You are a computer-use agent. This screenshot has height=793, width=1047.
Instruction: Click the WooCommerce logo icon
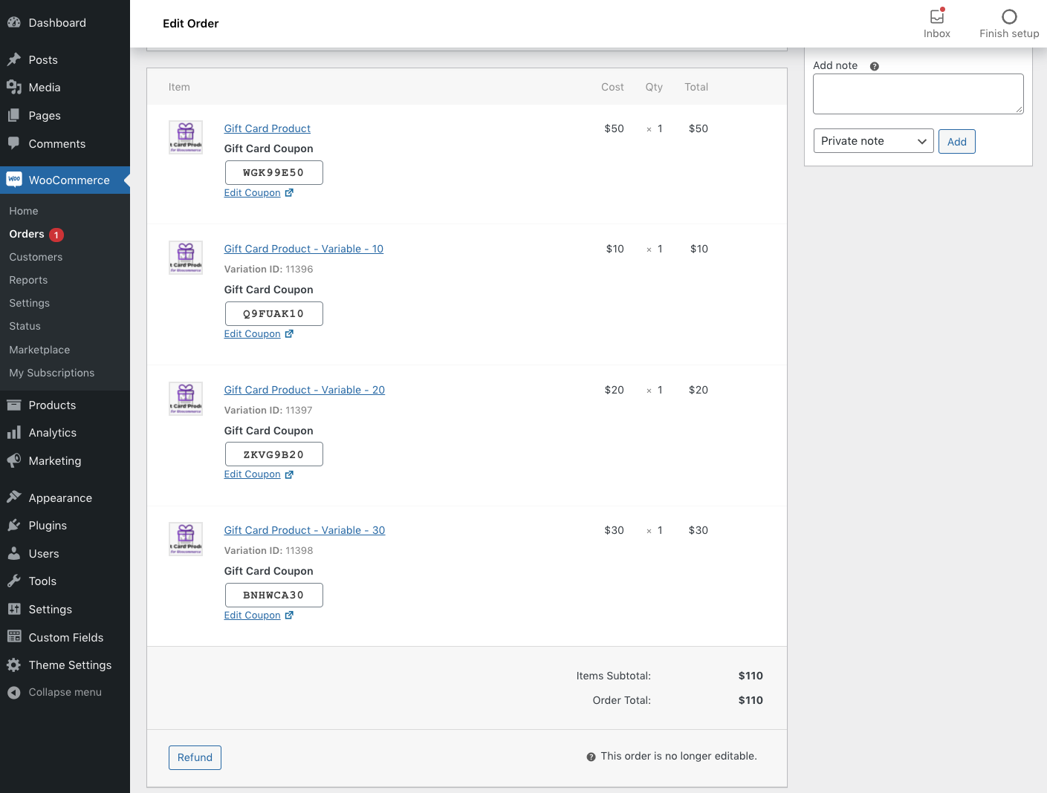tap(13, 180)
